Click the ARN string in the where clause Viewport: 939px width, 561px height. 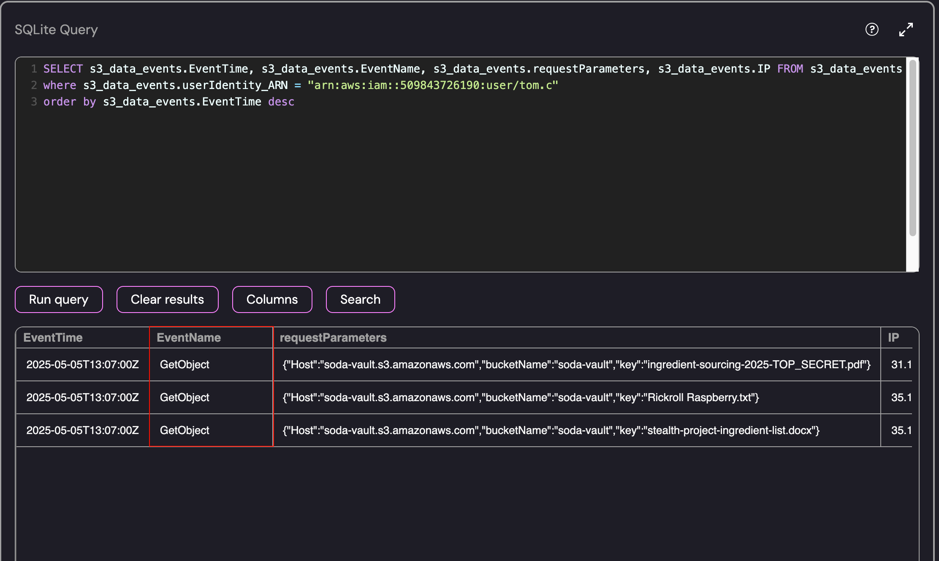point(433,85)
